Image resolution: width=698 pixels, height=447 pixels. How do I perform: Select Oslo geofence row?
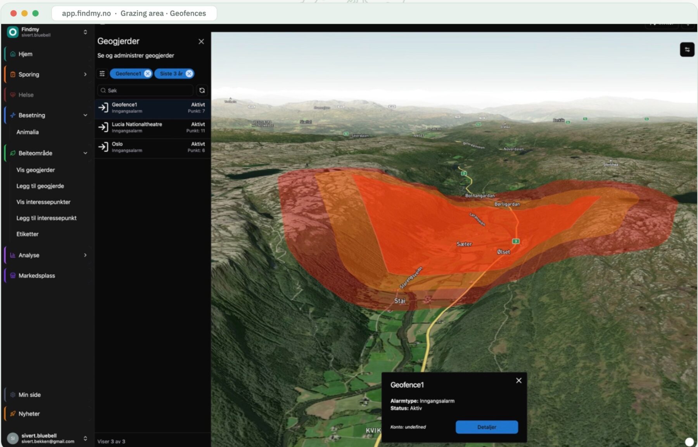point(153,147)
